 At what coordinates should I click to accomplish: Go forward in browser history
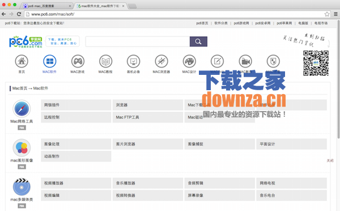[x=11, y=14]
